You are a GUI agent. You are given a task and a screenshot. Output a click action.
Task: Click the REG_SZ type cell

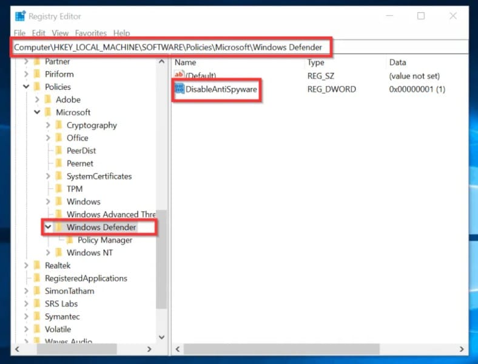click(321, 76)
